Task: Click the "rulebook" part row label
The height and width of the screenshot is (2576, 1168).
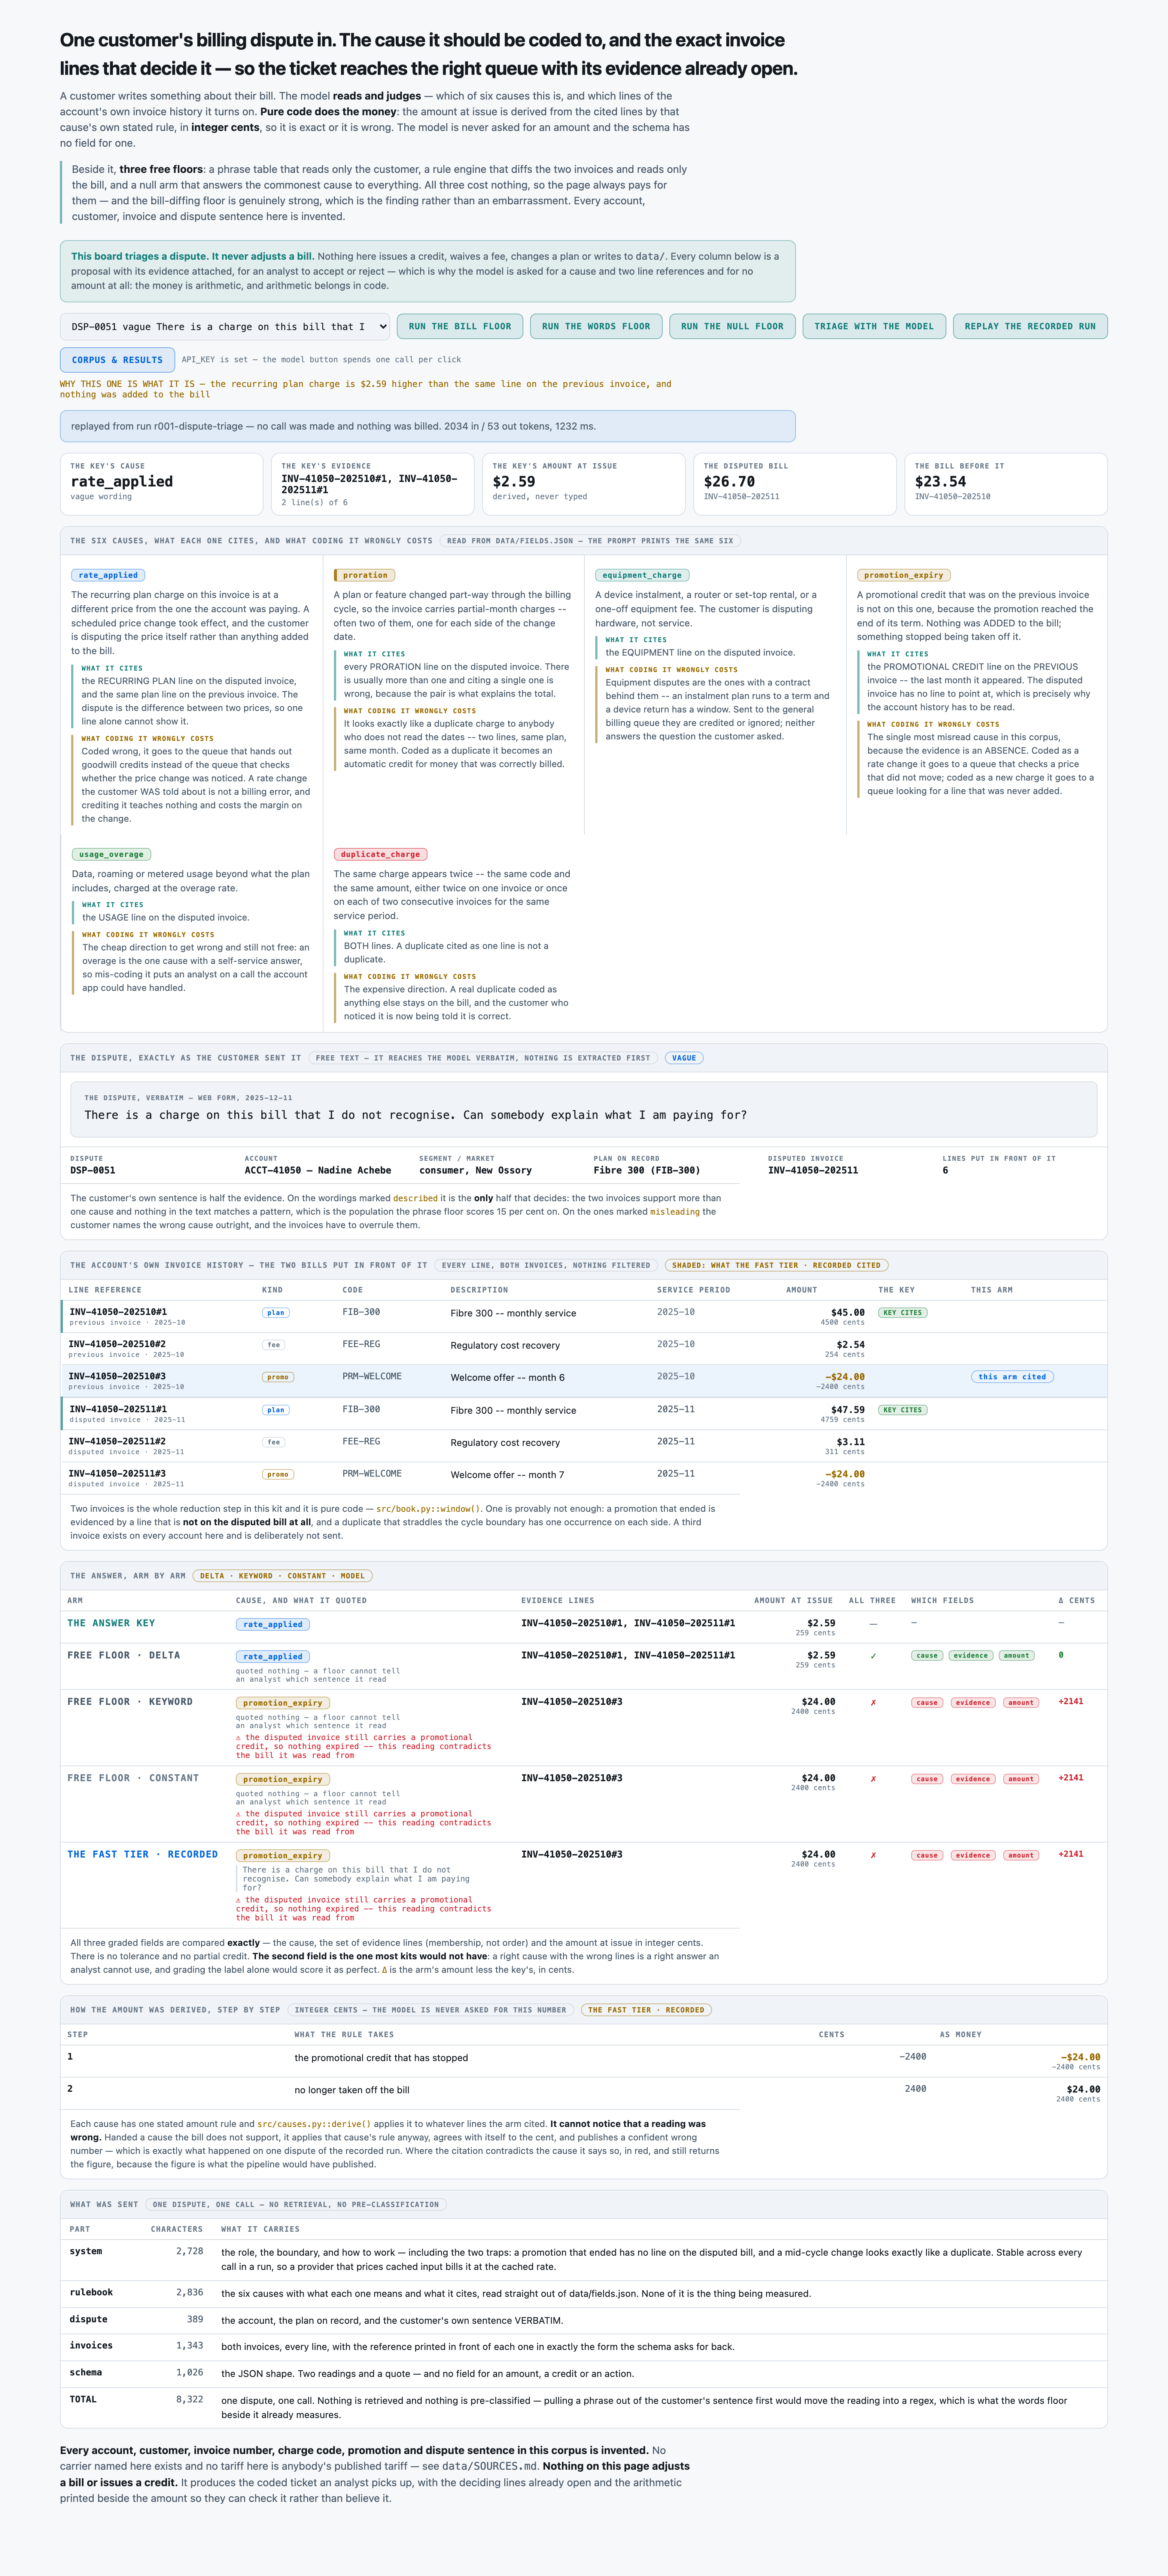Action: [91, 2292]
